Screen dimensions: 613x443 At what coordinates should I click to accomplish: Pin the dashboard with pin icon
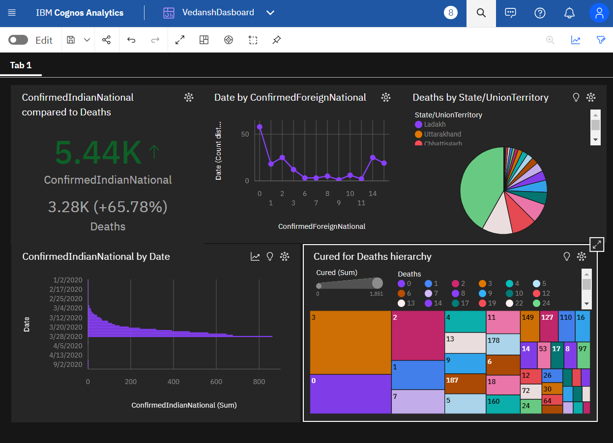(276, 40)
